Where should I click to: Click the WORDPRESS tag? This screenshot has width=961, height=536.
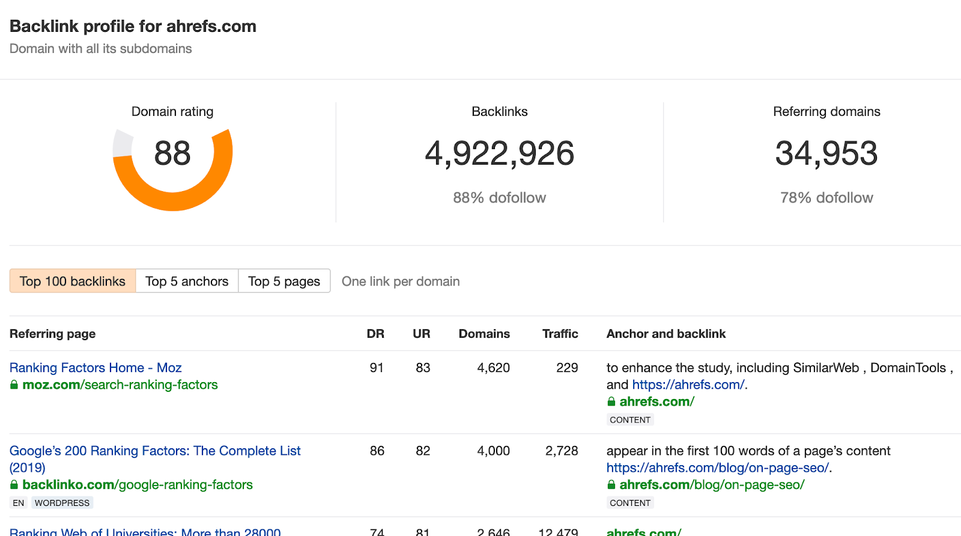click(x=62, y=503)
